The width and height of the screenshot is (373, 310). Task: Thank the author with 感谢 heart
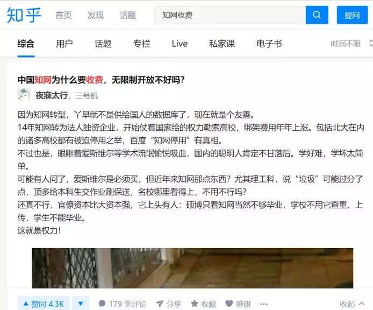point(238,304)
